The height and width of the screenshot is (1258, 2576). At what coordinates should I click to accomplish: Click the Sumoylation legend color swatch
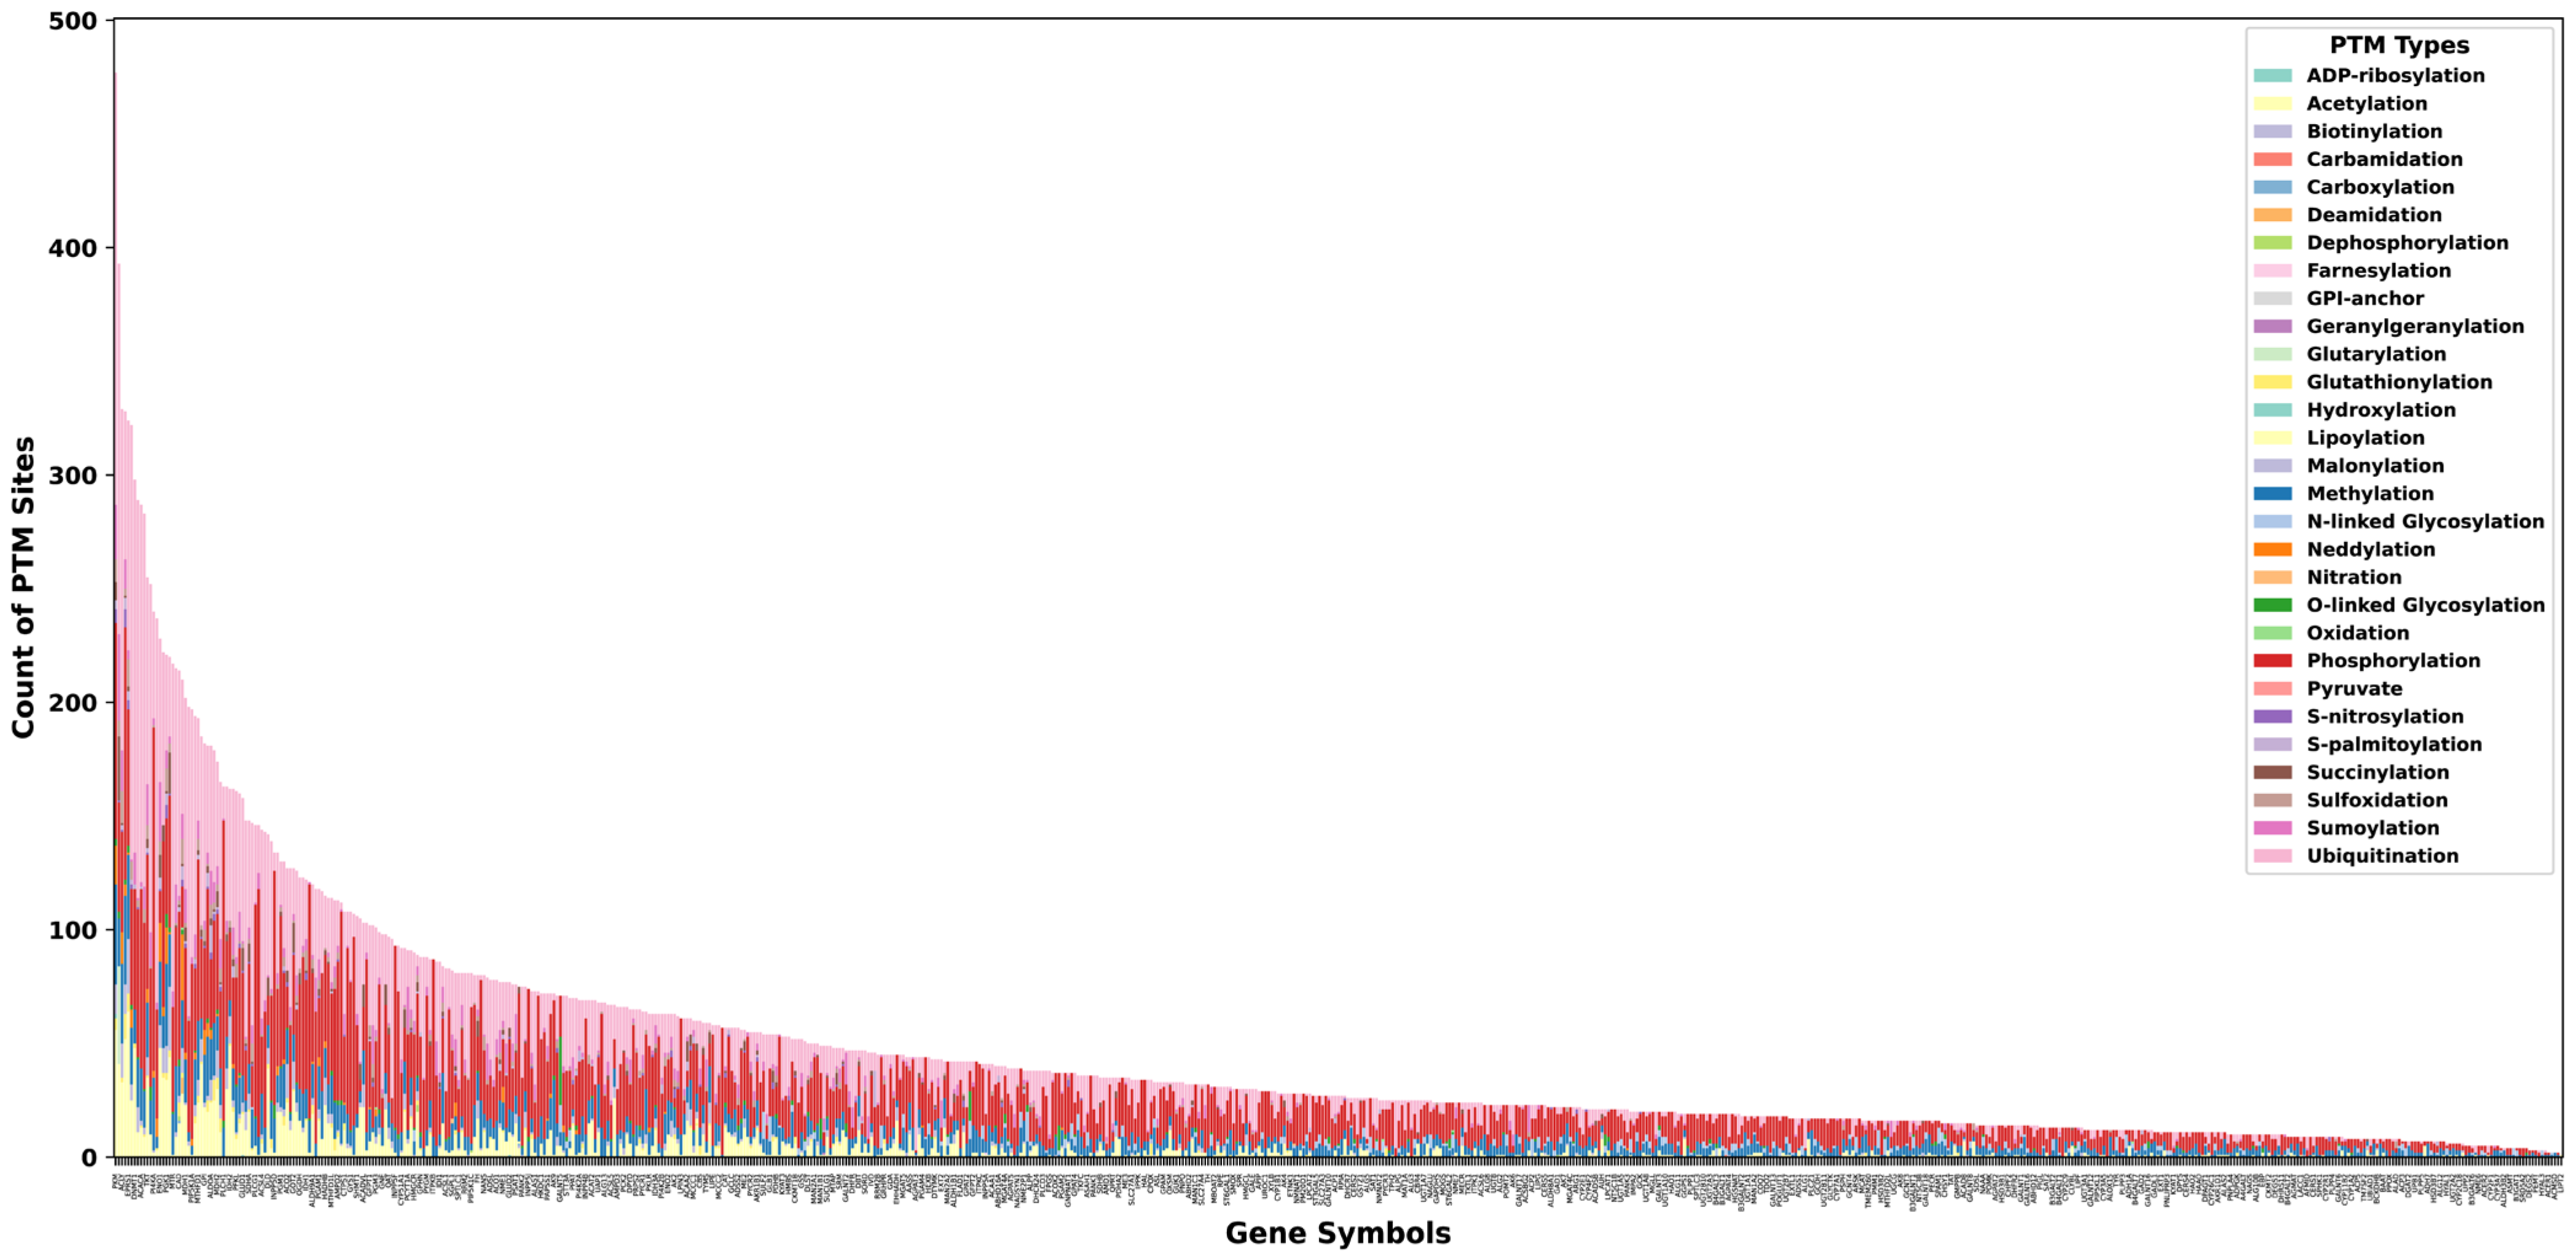click(2272, 828)
